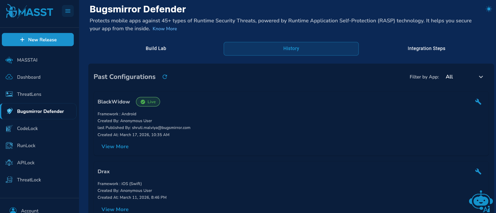Open RunLock in sidebar
The width and height of the screenshot is (496, 213).
click(x=38, y=146)
